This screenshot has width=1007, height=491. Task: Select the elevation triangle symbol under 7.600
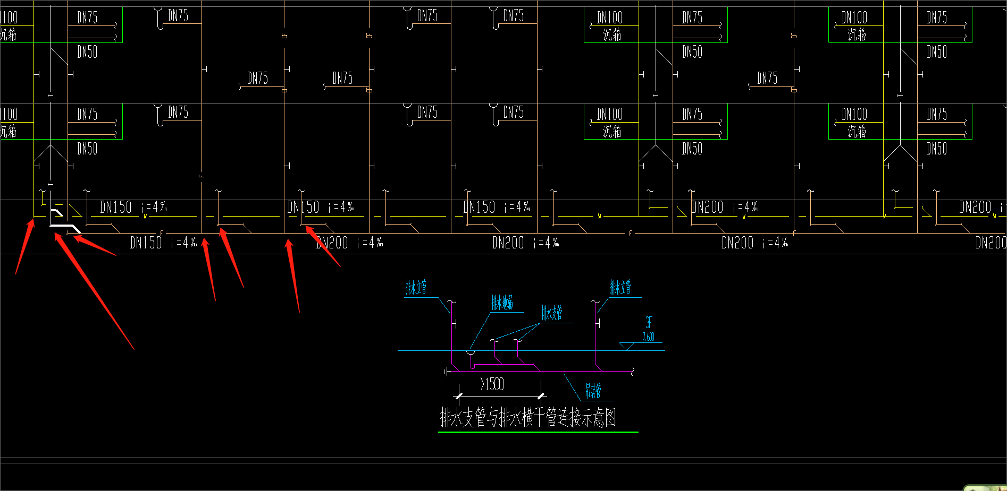(627, 347)
